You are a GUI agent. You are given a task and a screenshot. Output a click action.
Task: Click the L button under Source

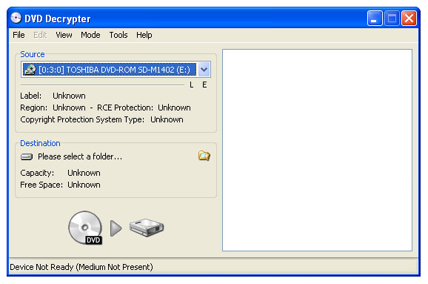(191, 85)
